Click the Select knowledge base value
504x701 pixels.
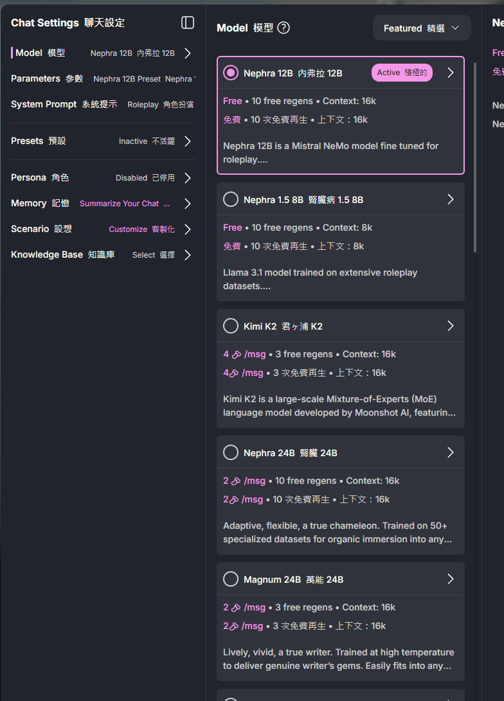click(154, 255)
